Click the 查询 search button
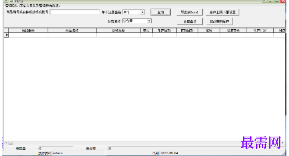289x156 pixels. 160,12
